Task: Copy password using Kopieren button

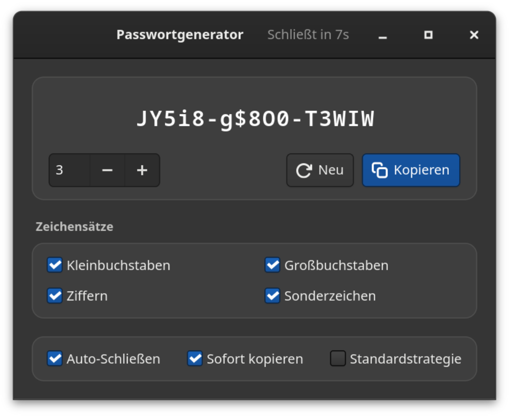Action: [411, 170]
